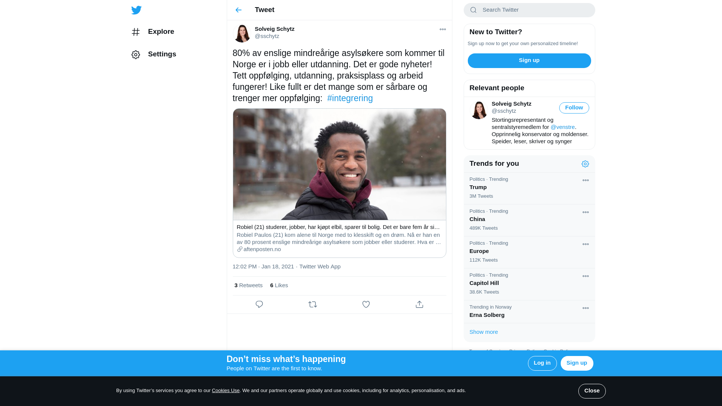The image size is (722, 406).
Task: Click the search magnifier icon
Action: [473, 10]
